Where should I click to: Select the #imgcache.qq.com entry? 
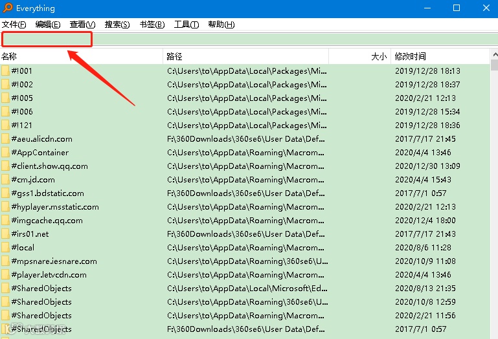pos(47,221)
